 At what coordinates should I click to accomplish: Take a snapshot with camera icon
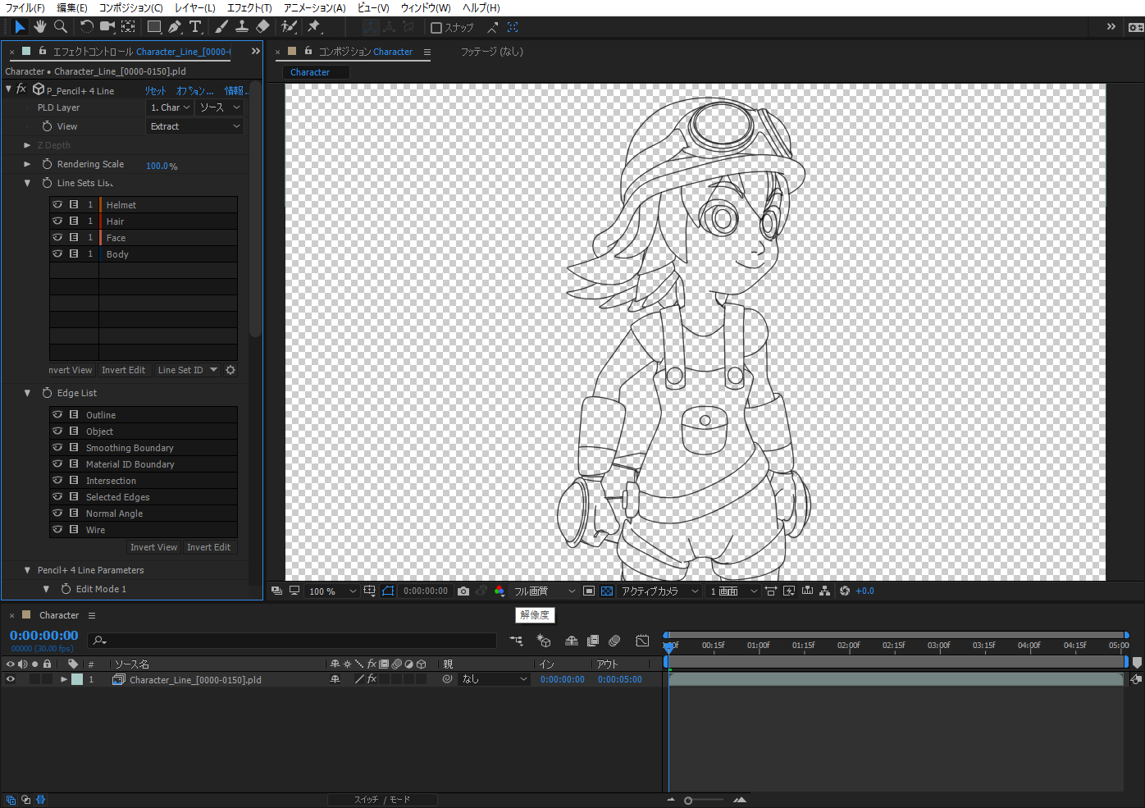tap(463, 591)
